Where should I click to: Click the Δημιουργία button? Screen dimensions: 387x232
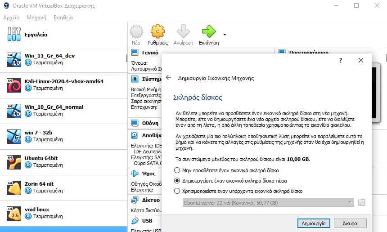click(x=314, y=223)
